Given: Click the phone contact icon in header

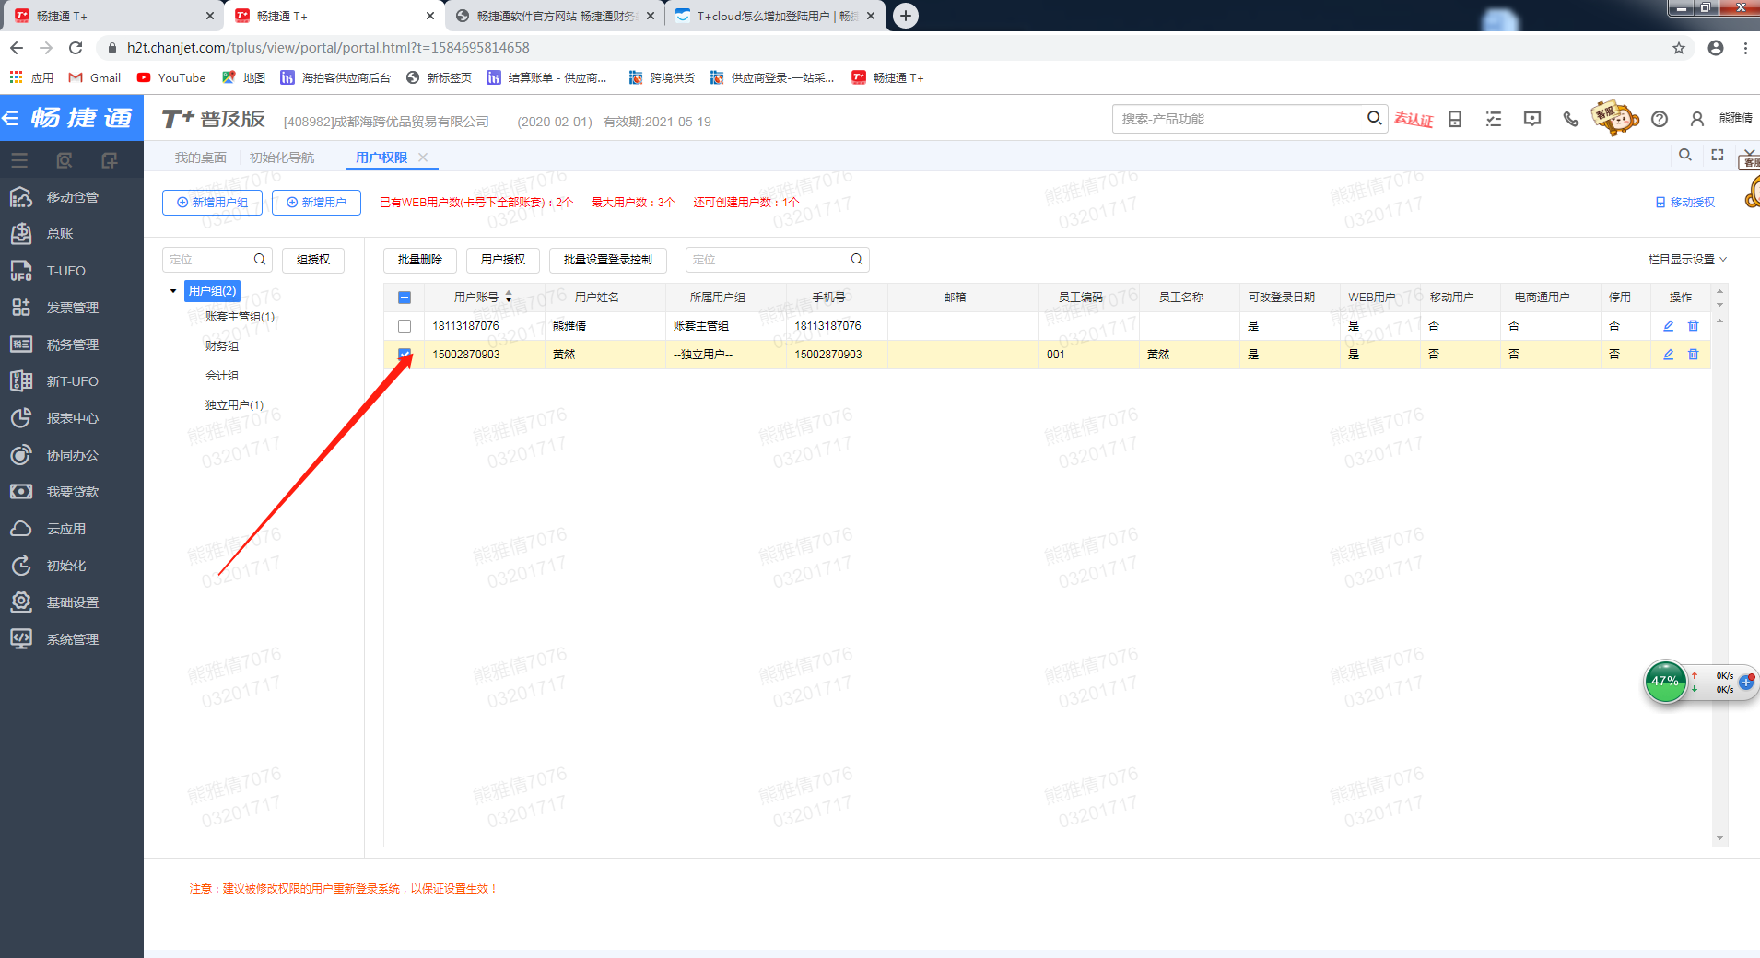Looking at the screenshot, I should click(1571, 119).
